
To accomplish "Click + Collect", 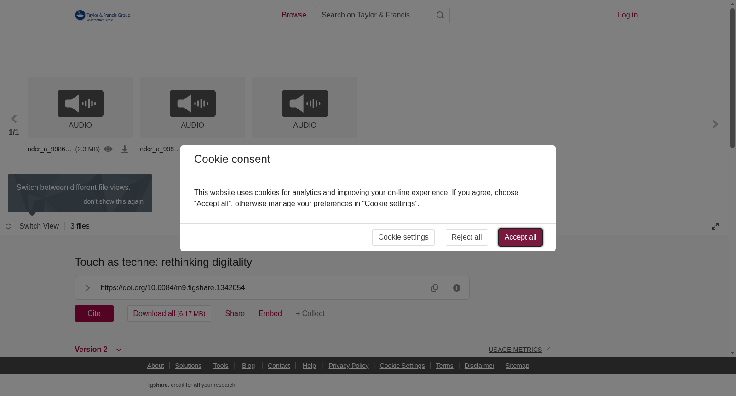I will click(x=310, y=314).
